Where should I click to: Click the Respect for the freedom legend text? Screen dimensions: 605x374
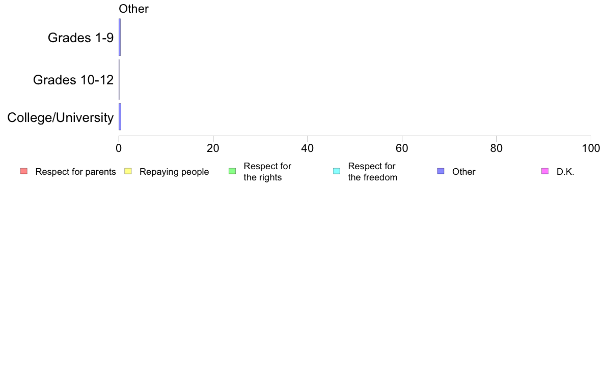click(x=373, y=172)
